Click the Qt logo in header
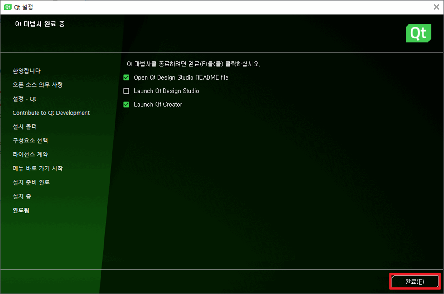 [418, 33]
